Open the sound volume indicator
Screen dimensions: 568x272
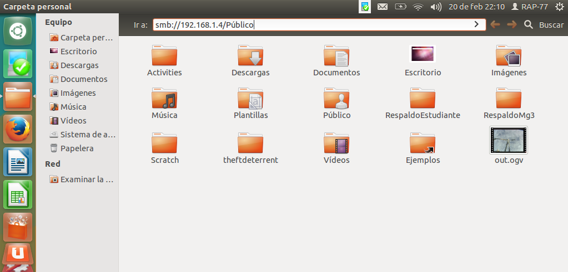[436, 7]
